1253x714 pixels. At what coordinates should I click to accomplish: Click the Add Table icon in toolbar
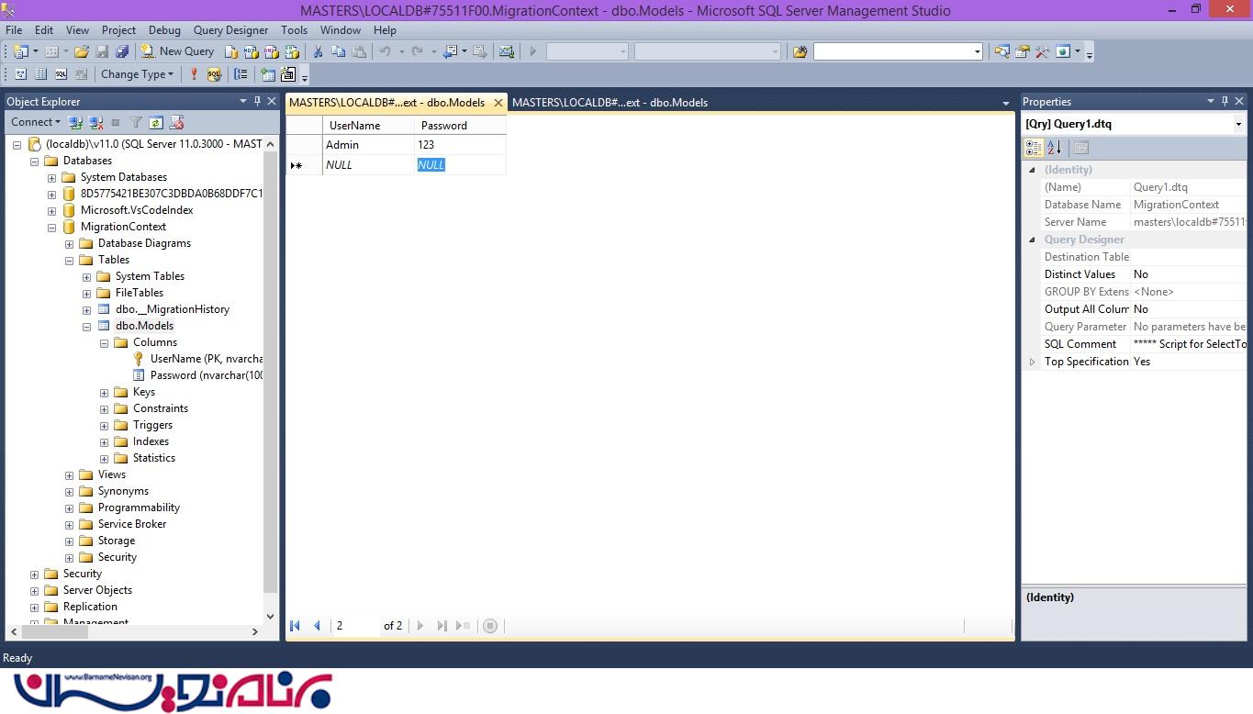(x=268, y=74)
